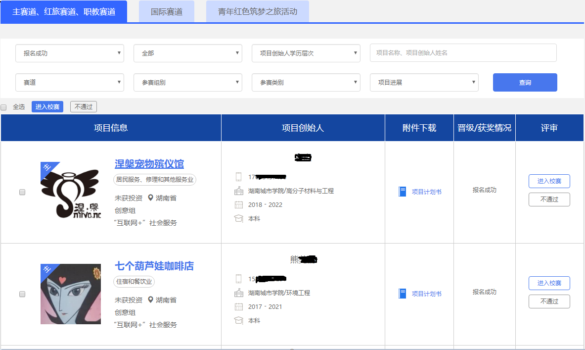The height and width of the screenshot is (350, 585).
Task: Check the box for 涅槃宠物殡仪馆 project
Action: point(22,192)
